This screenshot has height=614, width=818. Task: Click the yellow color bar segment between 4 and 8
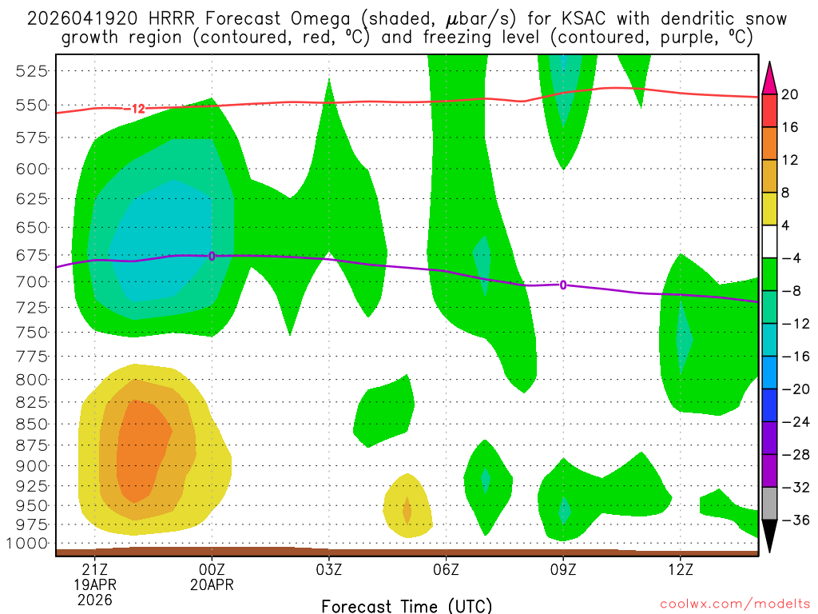point(769,209)
